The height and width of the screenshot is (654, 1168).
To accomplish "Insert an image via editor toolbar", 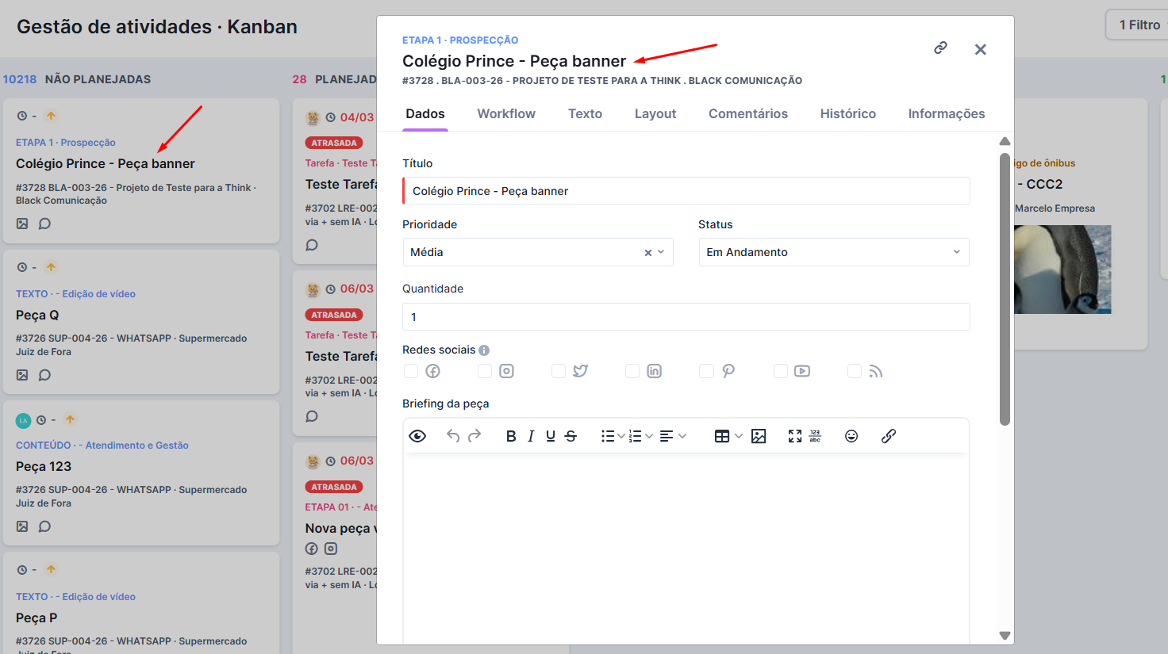I will tap(759, 436).
